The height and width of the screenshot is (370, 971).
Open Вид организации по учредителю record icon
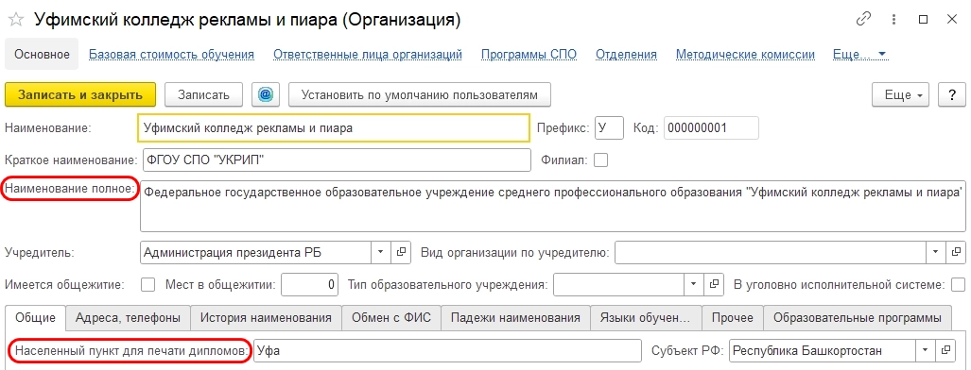point(956,252)
